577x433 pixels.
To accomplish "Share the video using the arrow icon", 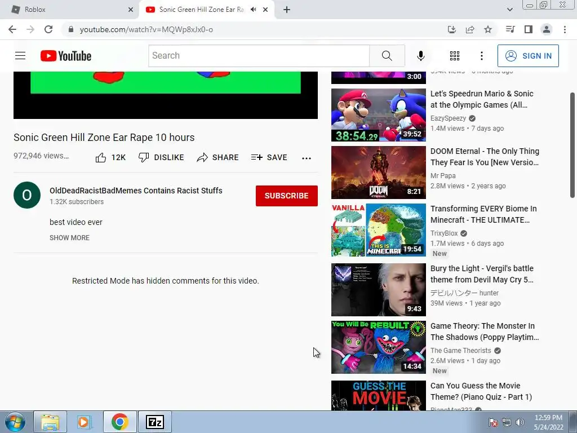I will (x=202, y=158).
